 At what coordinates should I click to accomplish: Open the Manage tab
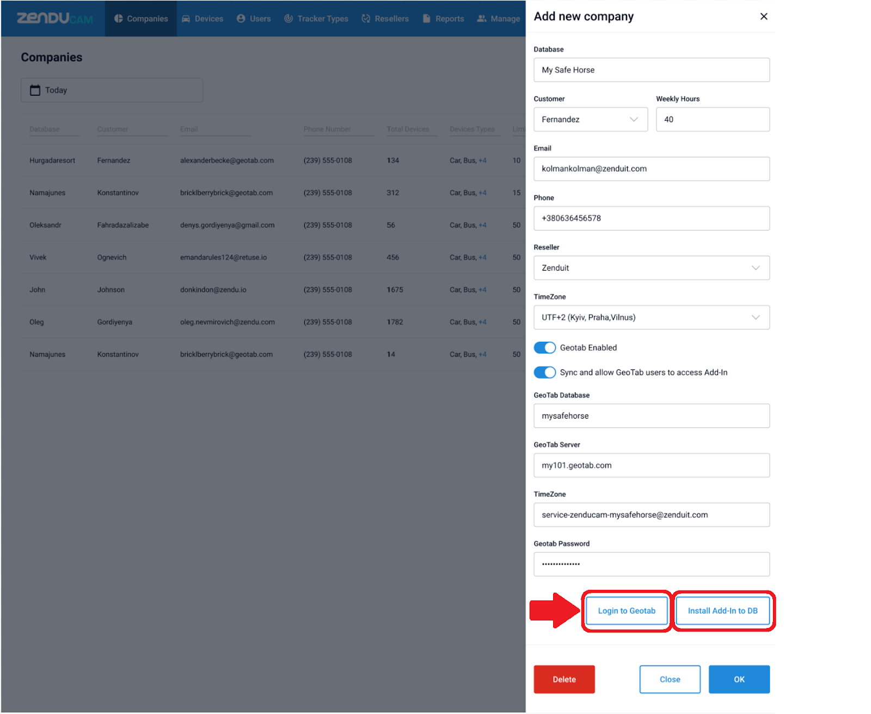[499, 19]
